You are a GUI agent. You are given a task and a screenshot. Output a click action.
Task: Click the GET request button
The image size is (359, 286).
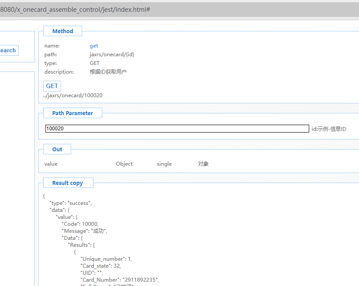(52, 86)
